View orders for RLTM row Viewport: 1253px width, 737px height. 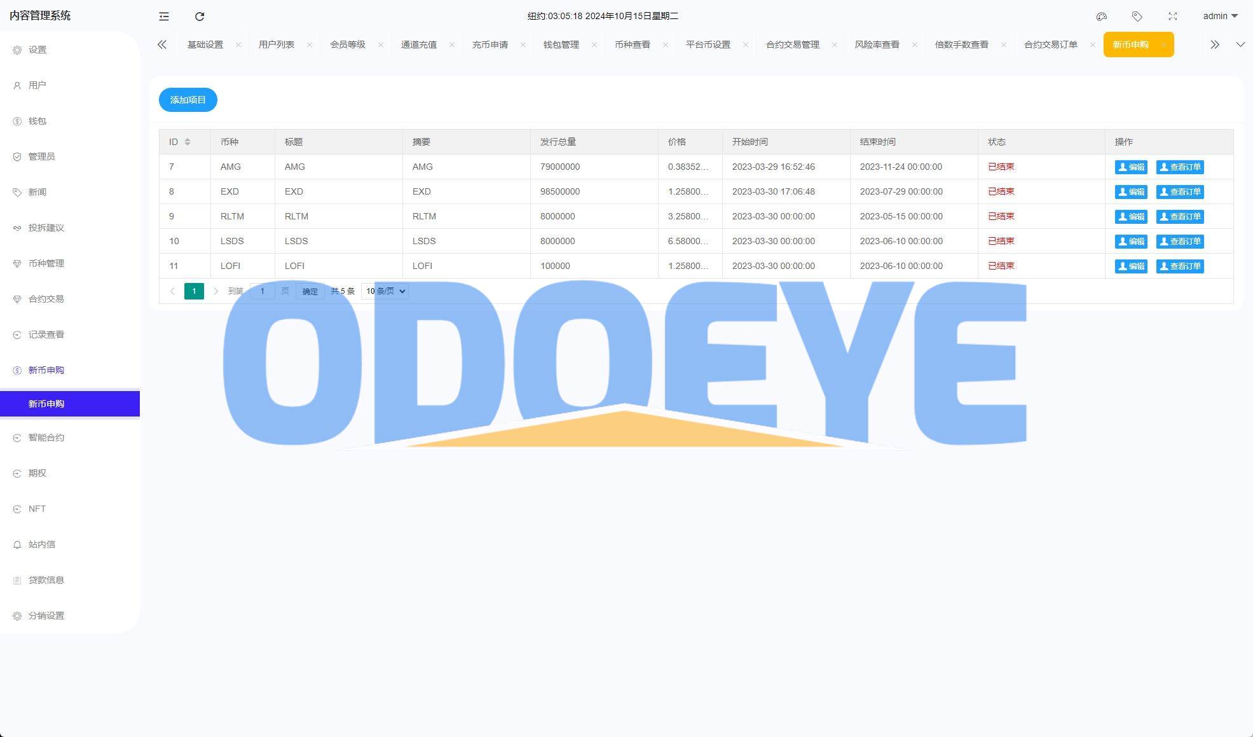click(1180, 217)
